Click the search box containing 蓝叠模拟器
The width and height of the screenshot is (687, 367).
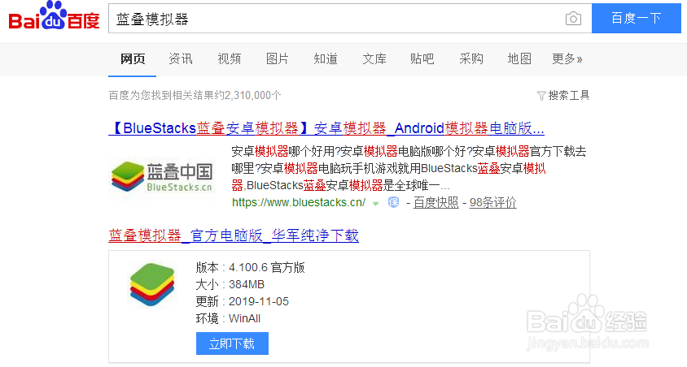tap(334, 19)
